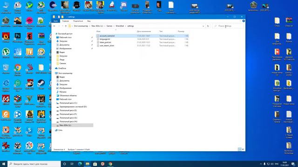Switch to details view layout icon
This screenshot has width=298, height=167.
pyautogui.click(x=239, y=149)
